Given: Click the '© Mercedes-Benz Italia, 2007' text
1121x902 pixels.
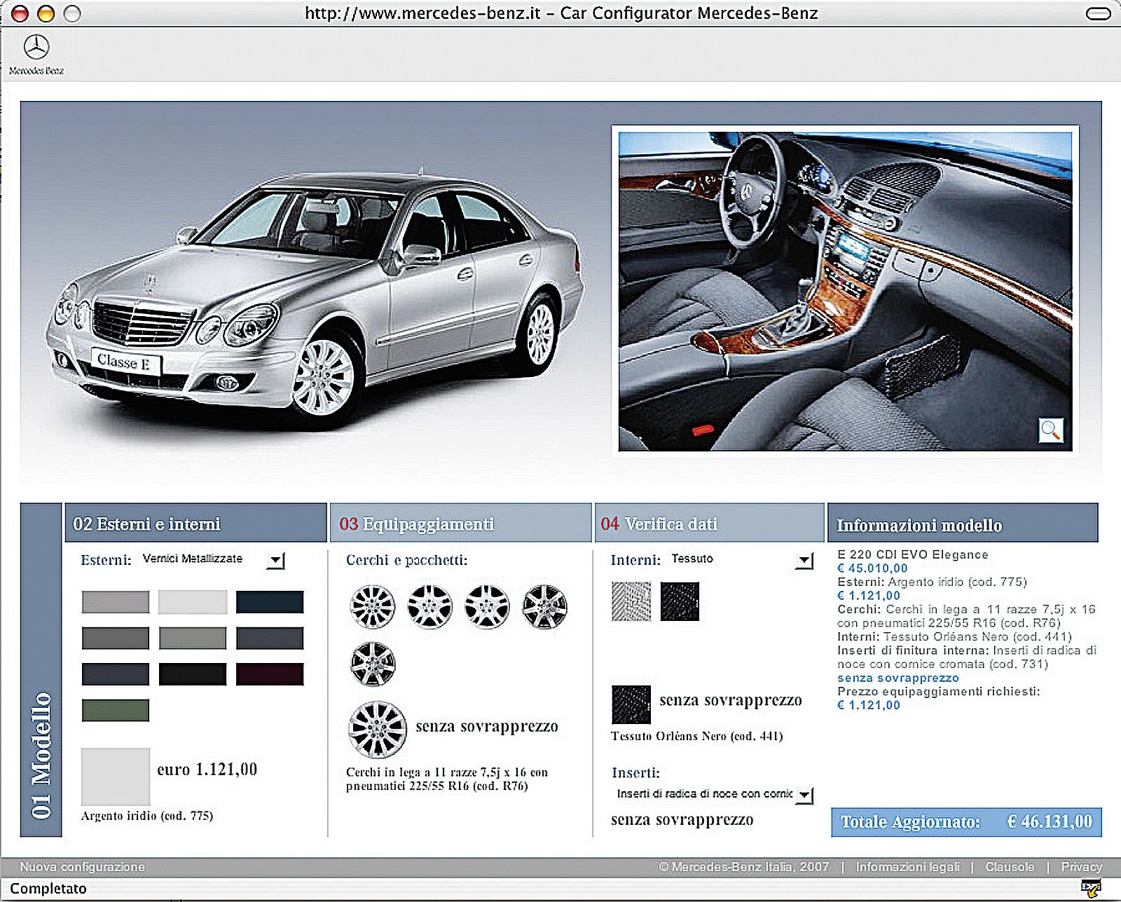Looking at the screenshot, I should pyautogui.click(x=744, y=867).
